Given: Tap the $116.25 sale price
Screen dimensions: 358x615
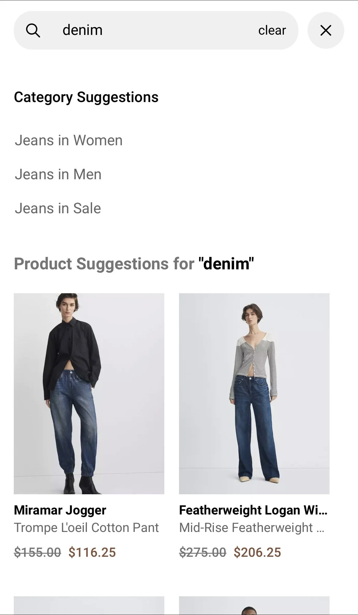Looking at the screenshot, I should click(x=92, y=552).
